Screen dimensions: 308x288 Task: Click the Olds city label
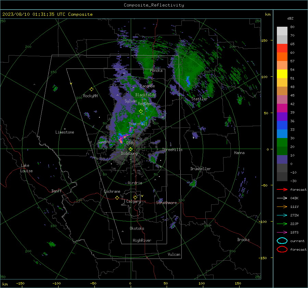(x=130, y=143)
